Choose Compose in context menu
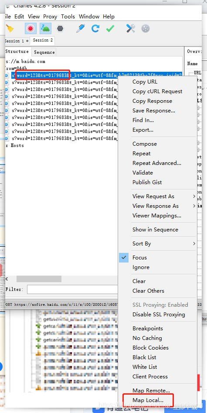Viewport: 207px width, 413px height. coord(145,144)
